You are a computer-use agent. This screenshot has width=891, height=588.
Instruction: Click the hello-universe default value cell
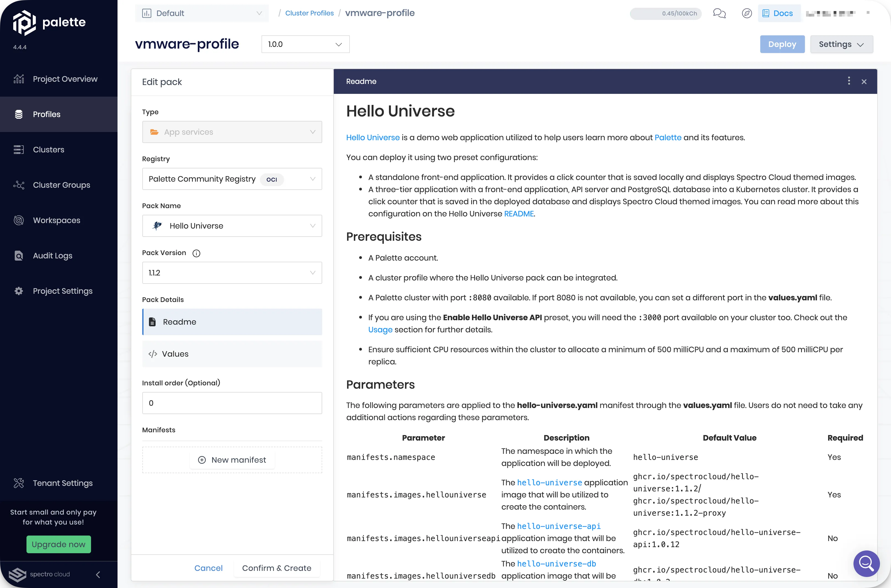pyautogui.click(x=665, y=457)
